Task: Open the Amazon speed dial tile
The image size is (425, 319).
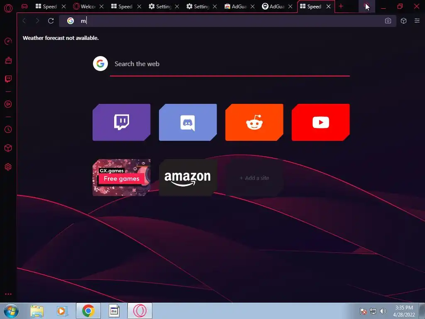Action: (x=188, y=177)
